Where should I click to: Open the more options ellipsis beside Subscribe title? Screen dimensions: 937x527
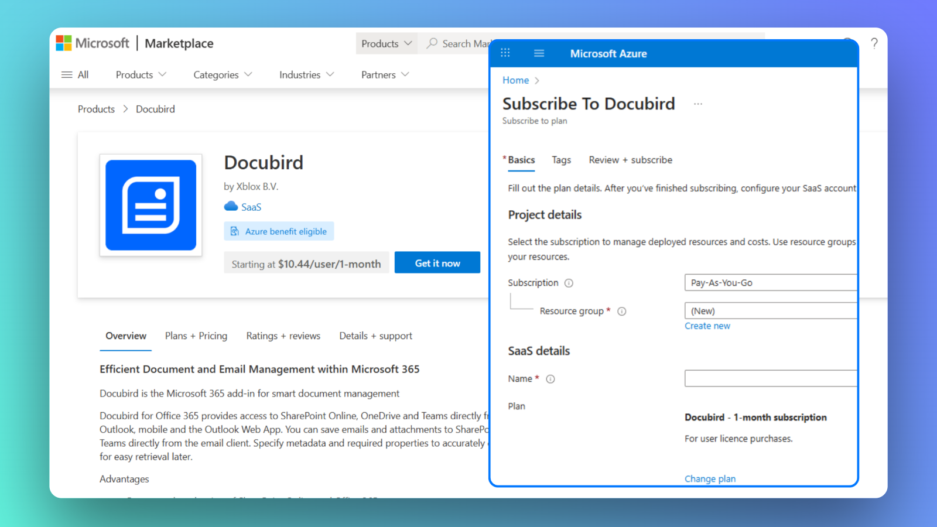click(698, 104)
